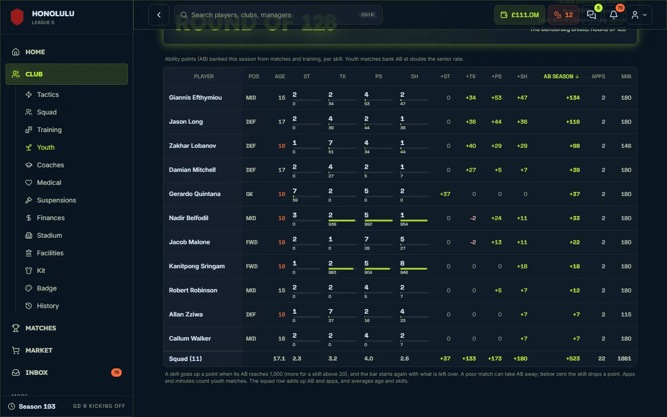Click Kanitpong Sringam's shooting progress bar
667x417 pixels.
414,269
